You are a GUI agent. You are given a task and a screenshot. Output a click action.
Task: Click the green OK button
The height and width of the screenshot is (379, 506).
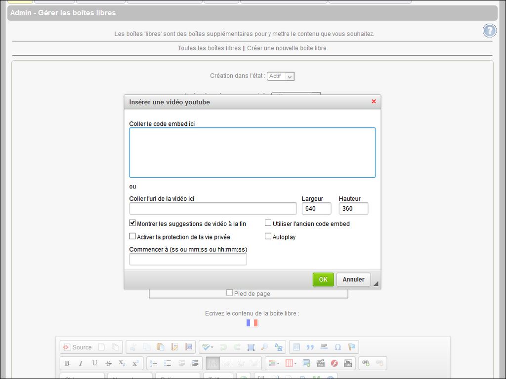pyautogui.click(x=323, y=279)
